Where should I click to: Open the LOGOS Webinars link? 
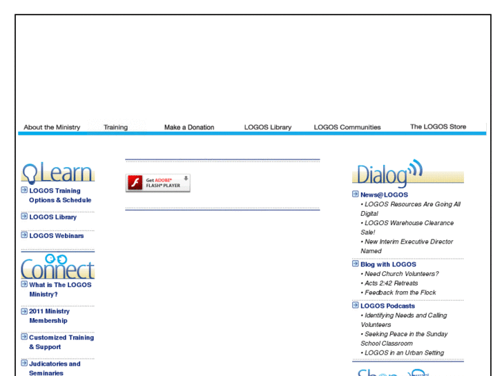57,235
